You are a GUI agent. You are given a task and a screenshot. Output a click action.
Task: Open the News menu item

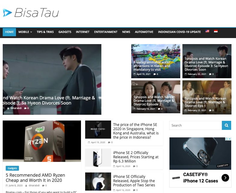pyautogui.click(x=126, y=32)
